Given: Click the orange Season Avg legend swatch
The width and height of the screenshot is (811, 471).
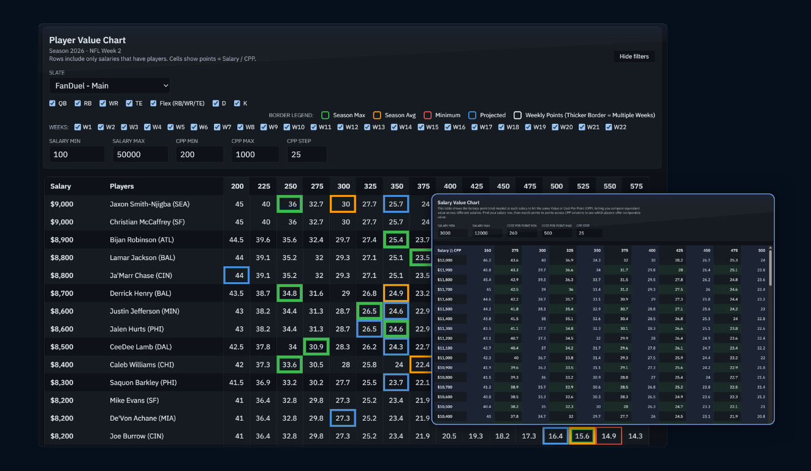Looking at the screenshot, I should [x=377, y=115].
